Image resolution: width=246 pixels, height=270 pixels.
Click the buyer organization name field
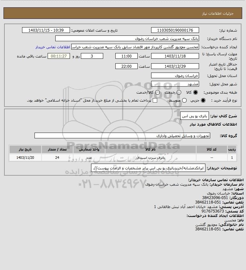(x=127, y=39)
